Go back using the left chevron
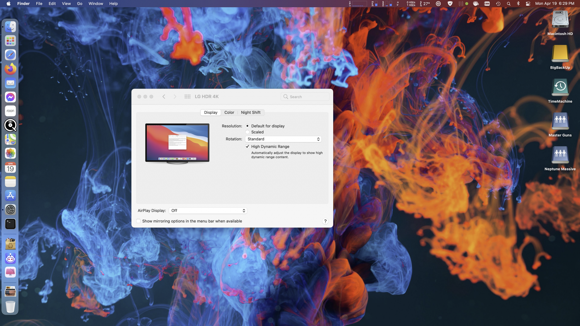Screen dimensions: 580x326 164,96
